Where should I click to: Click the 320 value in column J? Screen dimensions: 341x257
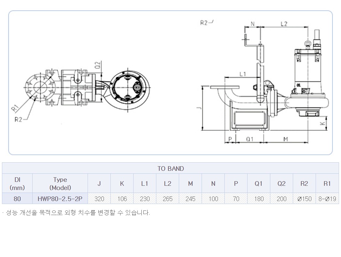click(99, 198)
